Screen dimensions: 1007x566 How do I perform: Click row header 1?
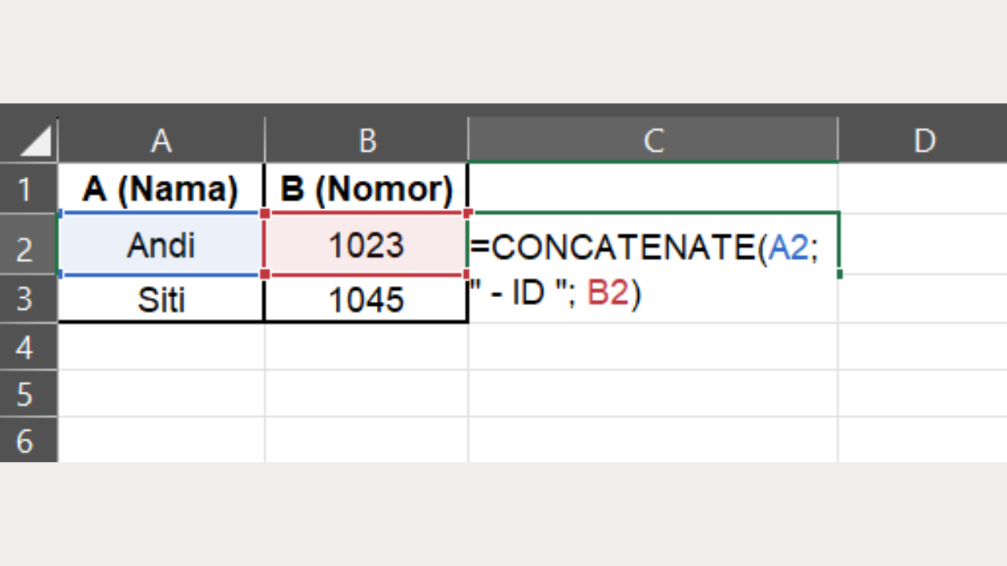click(x=29, y=189)
